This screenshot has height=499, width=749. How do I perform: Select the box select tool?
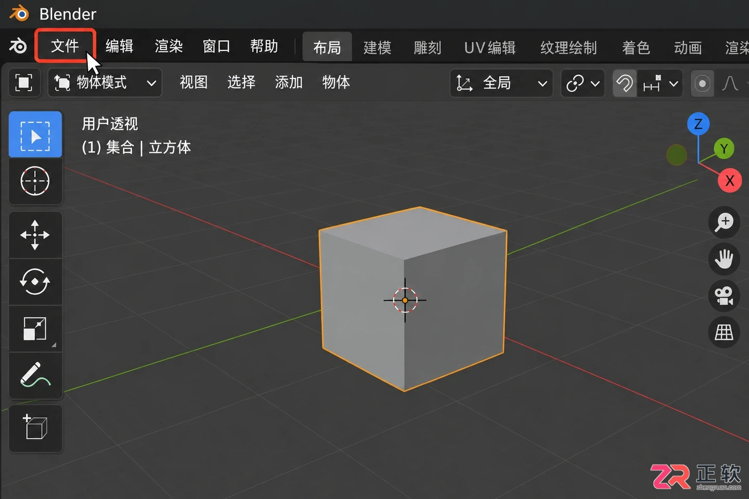[x=35, y=135]
